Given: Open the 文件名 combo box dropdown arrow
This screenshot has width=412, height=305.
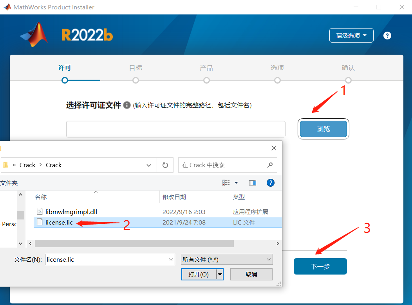Looking at the screenshot, I should tap(171, 259).
